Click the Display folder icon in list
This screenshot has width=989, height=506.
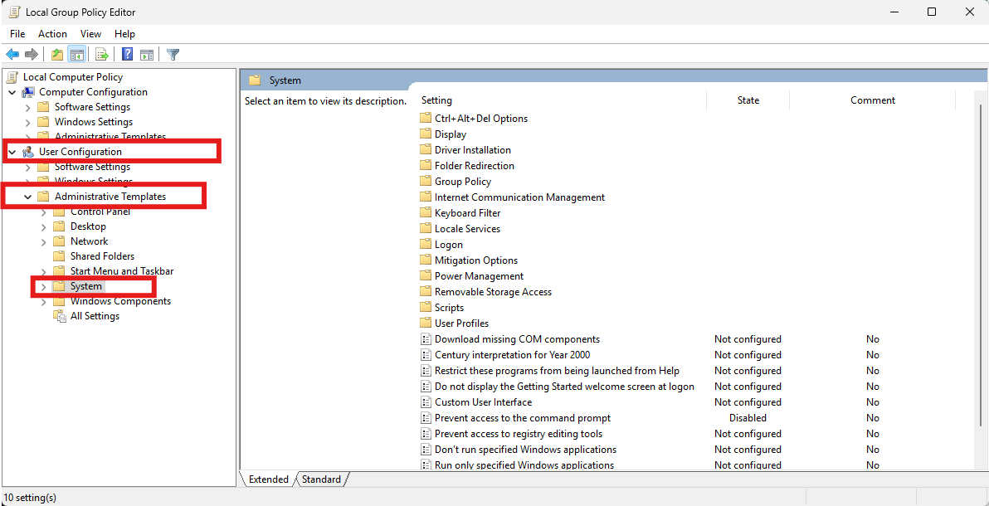tap(426, 134)
